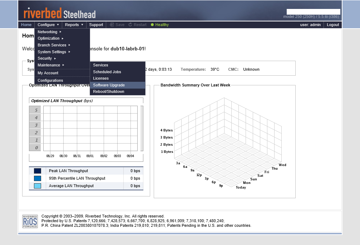Screen dimensions: 360x245
Task: Open the Configure menu
Action: point(48,25)
